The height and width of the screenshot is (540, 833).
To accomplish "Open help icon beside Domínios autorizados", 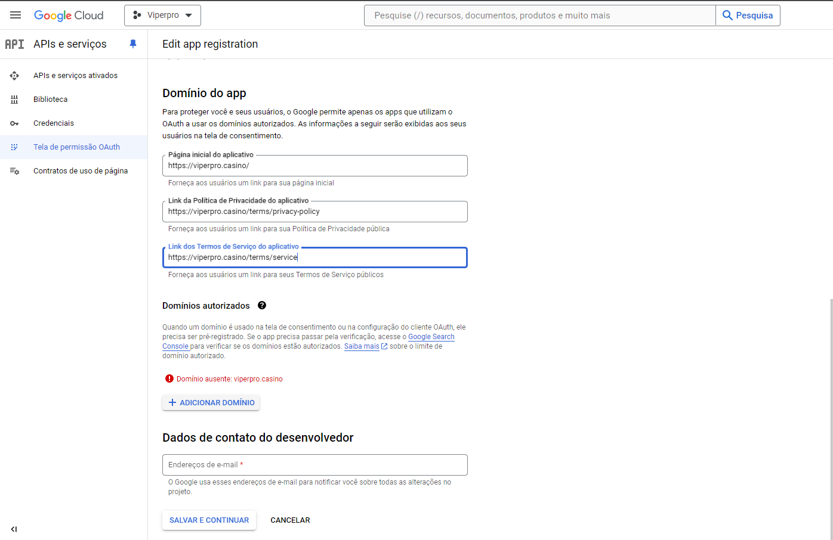I will (x=262, y=305).
